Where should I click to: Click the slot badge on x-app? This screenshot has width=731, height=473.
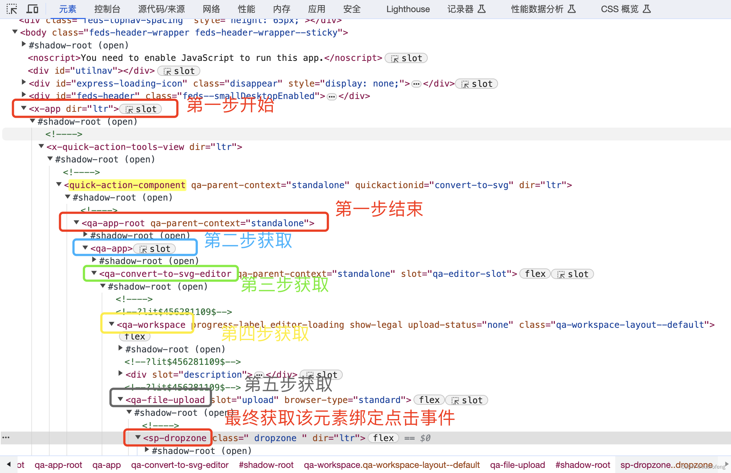click(x=141, y=109)
